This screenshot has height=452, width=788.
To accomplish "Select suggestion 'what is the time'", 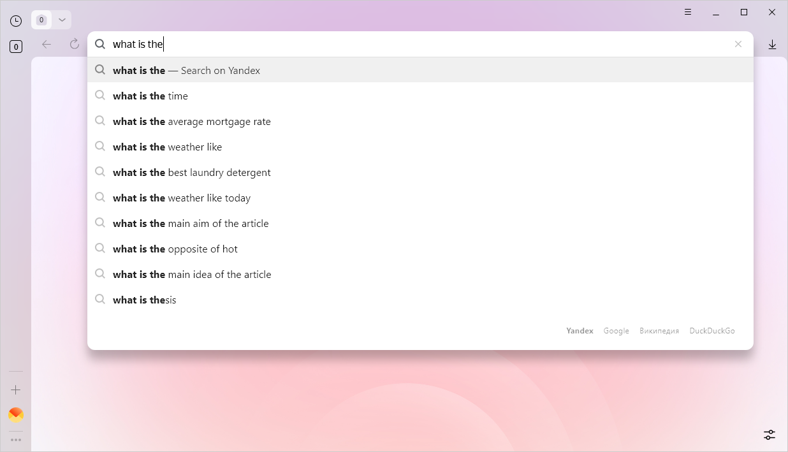I will pyautogui.click(x=150, y=96).
